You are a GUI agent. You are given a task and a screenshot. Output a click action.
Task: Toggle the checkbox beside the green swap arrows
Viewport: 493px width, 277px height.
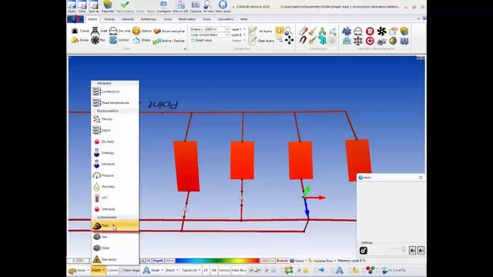tap(282, 270)
